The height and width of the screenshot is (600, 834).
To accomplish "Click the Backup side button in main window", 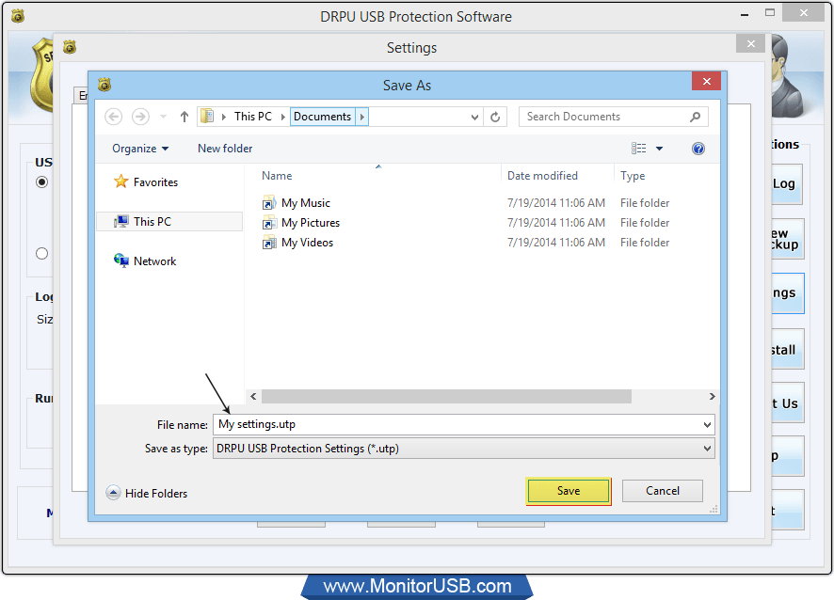I will (788, 239).
